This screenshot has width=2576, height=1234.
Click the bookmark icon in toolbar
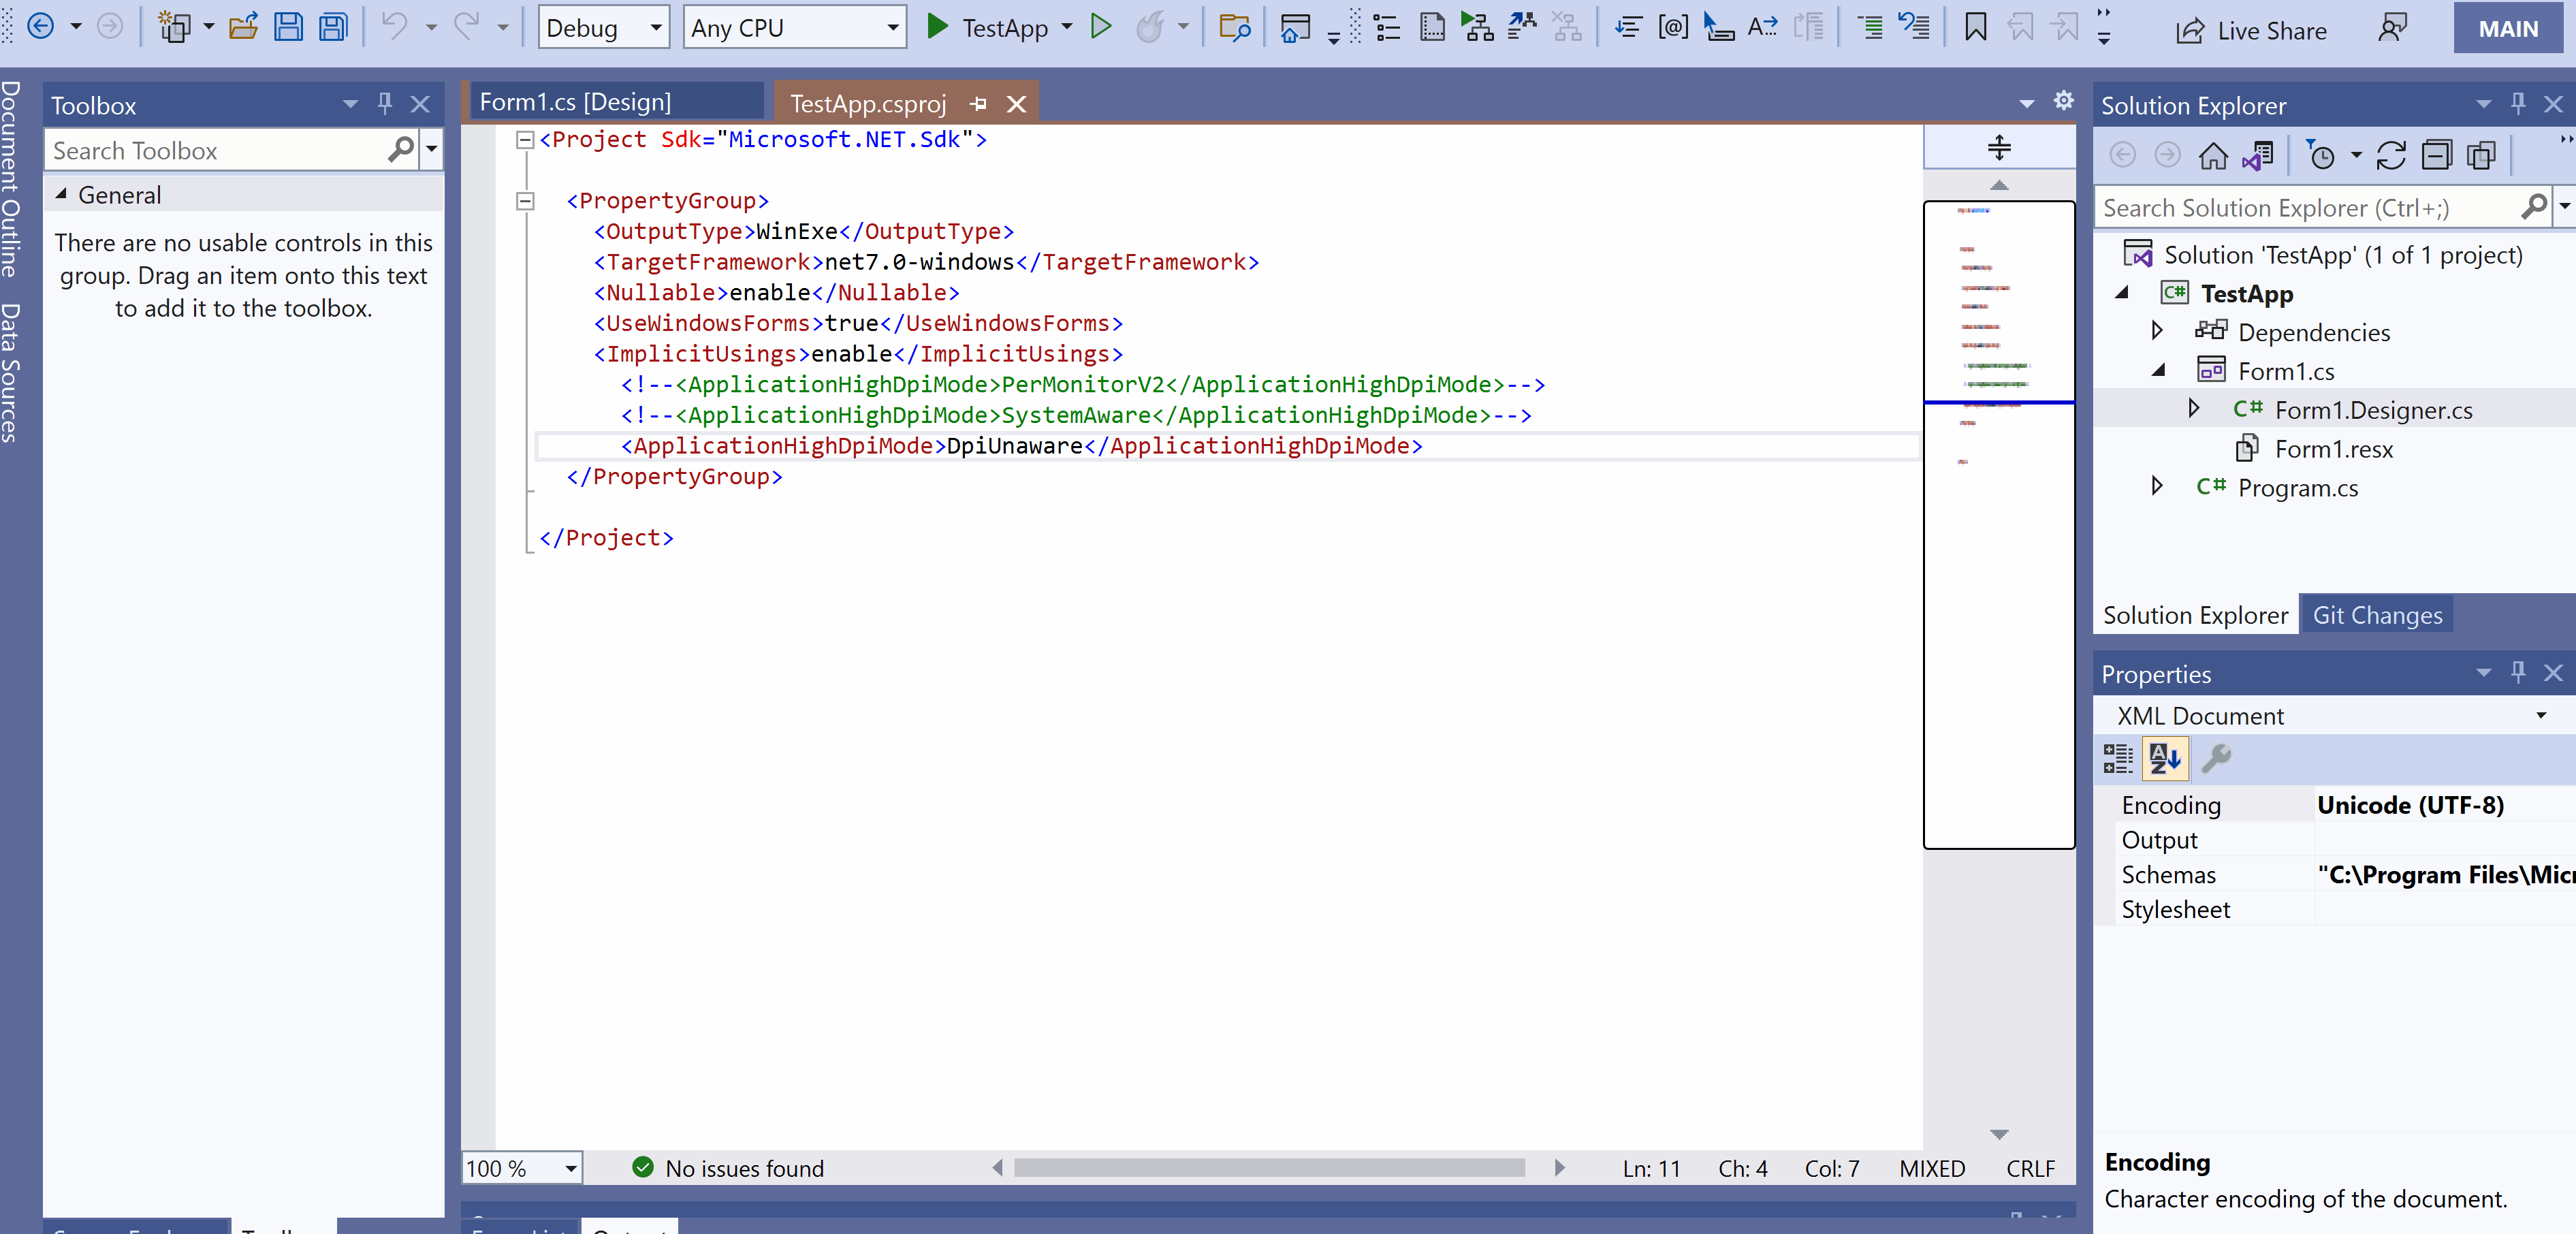point(1975,27)
